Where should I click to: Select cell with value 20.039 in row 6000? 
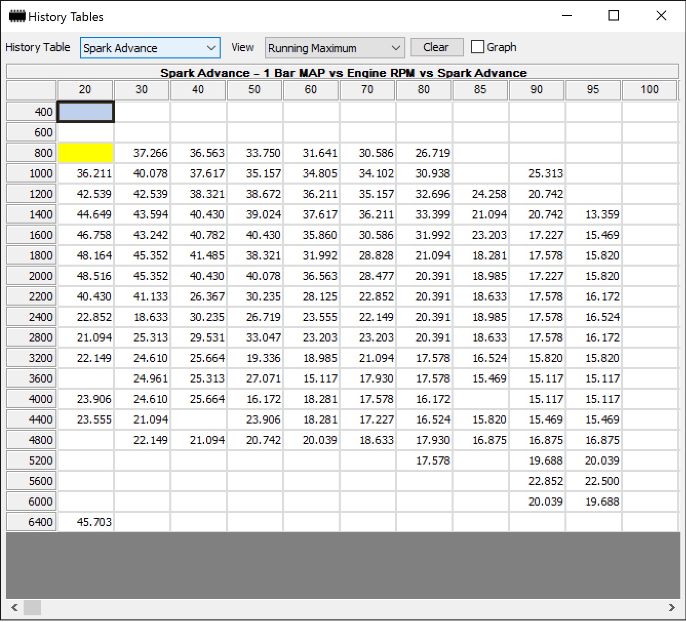click(x=537, y=501)
